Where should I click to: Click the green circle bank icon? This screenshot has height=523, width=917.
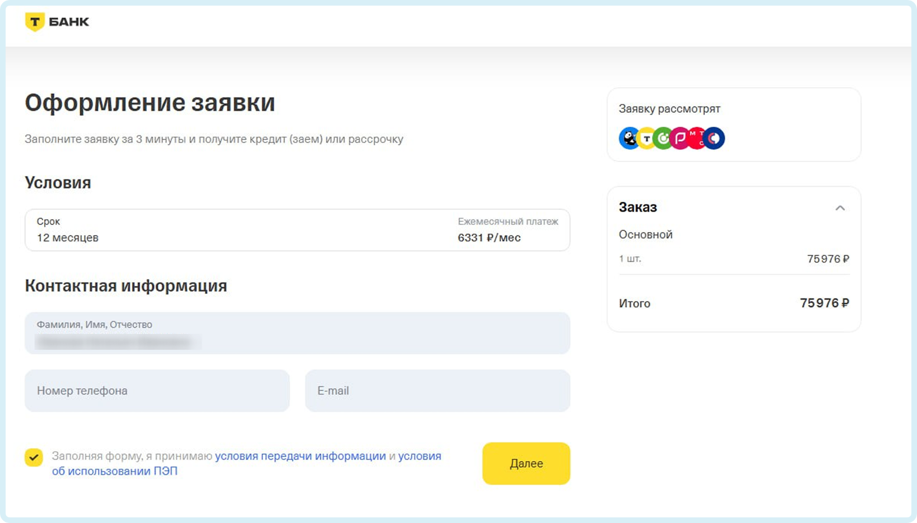pos(662,139)
